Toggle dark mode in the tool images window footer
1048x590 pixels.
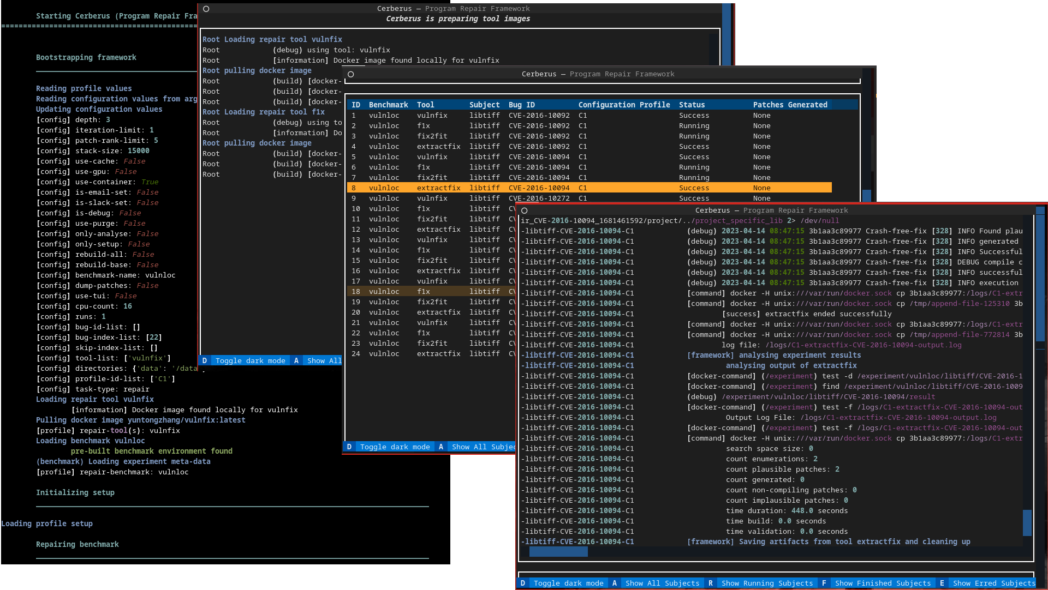[x=249, y=360]
